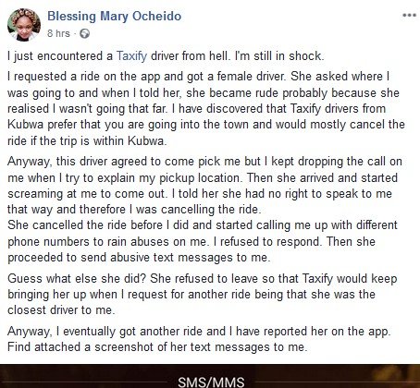Select the paragraph starting "Anyway, this driver agreed"

(x=204, y=186)
